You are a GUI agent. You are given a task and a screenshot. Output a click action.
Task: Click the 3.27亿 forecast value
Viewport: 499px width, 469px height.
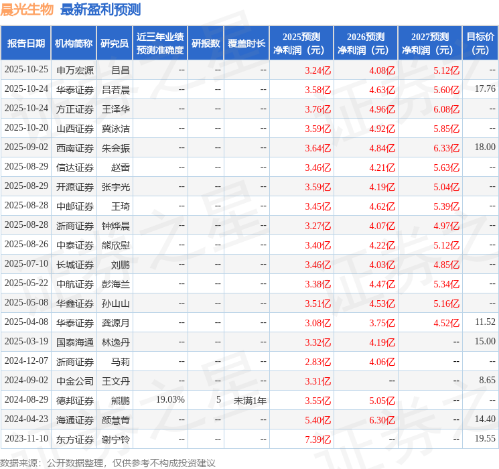click(x=318, y=226)
